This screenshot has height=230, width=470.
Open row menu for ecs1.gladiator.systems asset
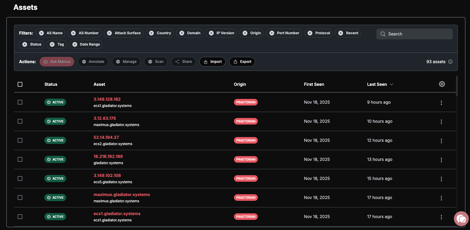pos(441,217)
